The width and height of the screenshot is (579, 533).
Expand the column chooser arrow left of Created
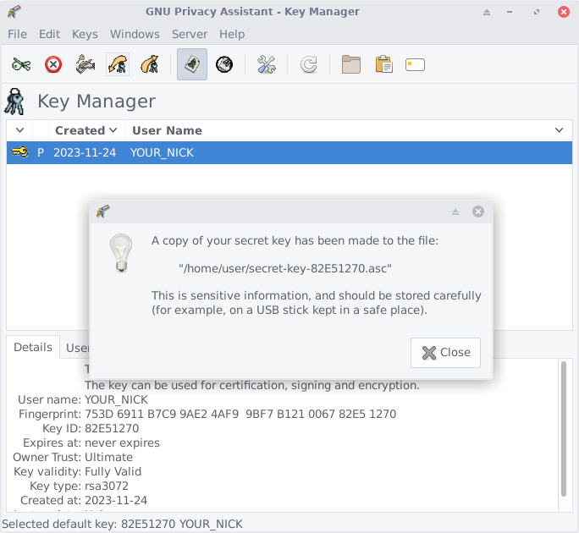tap(20, 130)
